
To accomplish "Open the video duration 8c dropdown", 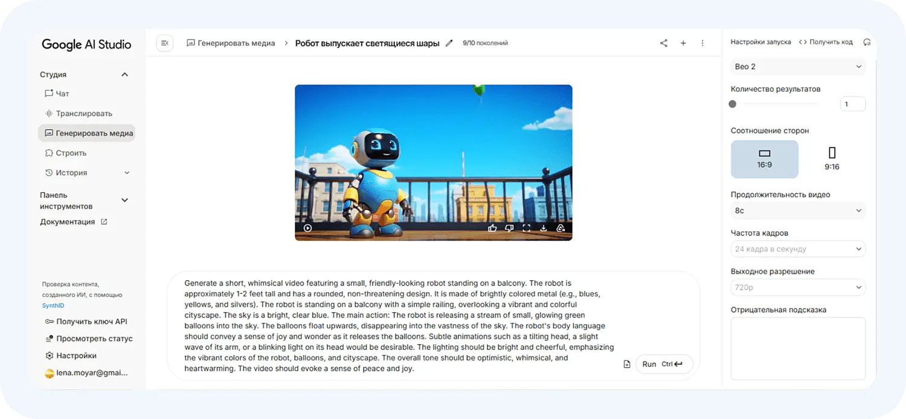I will 798,211.
